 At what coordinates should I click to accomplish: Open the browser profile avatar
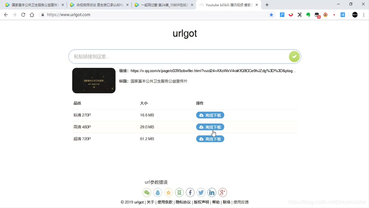tap(355, 15)
